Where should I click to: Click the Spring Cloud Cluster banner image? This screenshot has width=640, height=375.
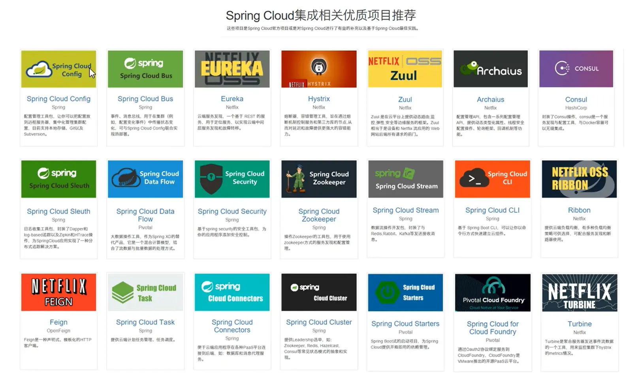[x=319, y=292]
